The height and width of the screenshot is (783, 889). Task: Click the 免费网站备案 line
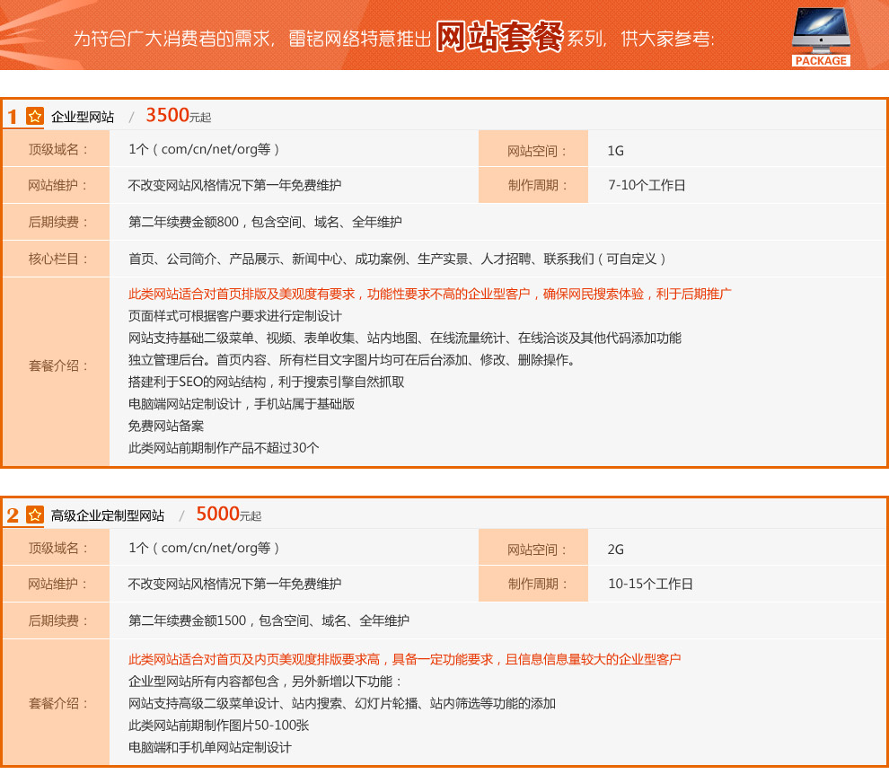pyautogui.click(x=166, y=427)
